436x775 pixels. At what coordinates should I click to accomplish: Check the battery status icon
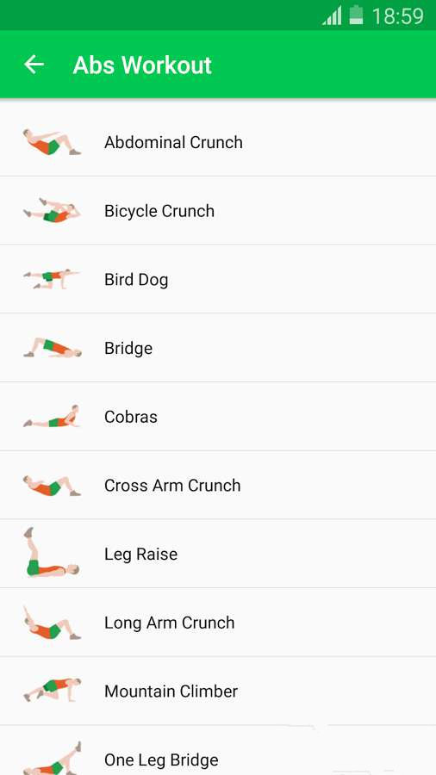[x=356, y=15]
